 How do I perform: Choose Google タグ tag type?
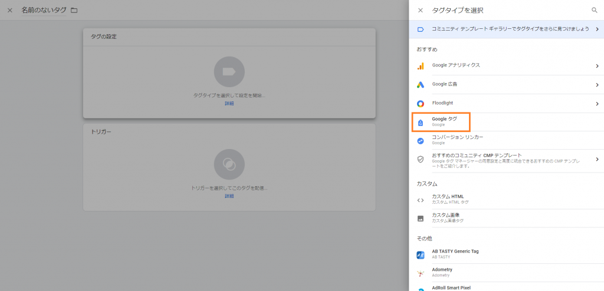click(x=506, y=122)
